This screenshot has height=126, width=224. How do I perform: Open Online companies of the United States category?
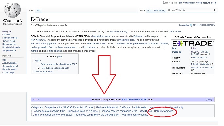pos(52,115)
